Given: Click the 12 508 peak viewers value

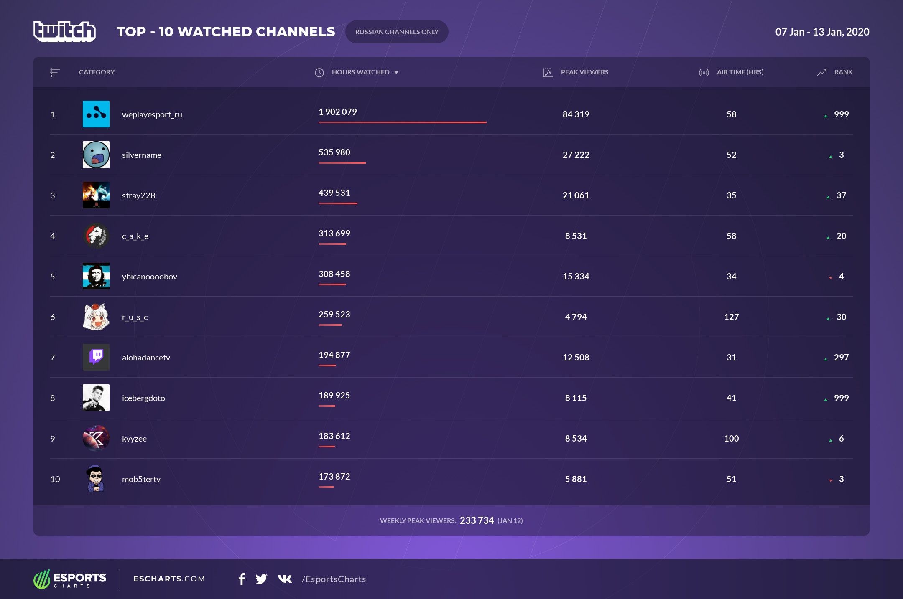Looking at the screenshot, I should tap(576, 358).
